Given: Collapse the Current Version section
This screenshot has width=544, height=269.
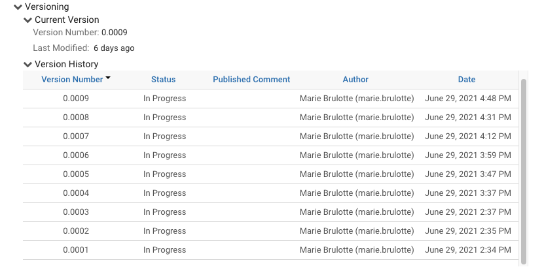Looking at the screenshot, I should point(27,20).
